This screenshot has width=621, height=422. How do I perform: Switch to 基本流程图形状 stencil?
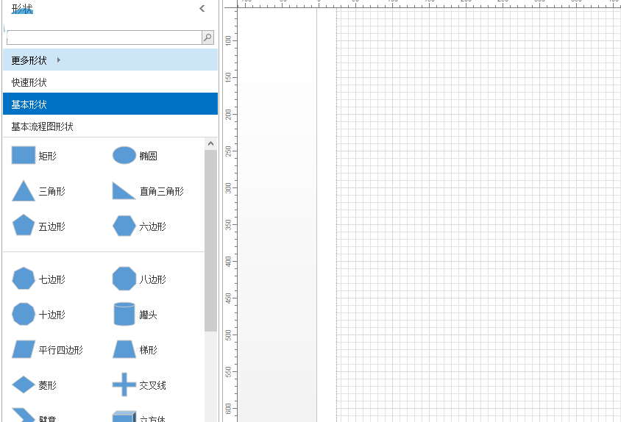click(x=43, y=126)
